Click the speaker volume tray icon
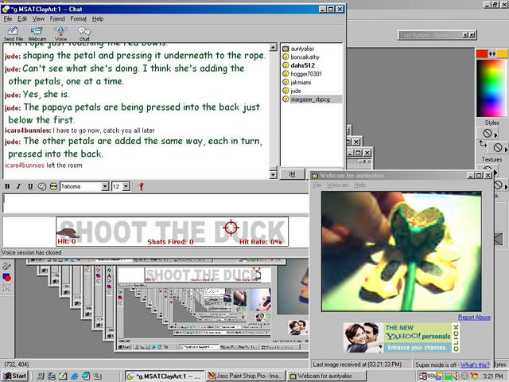This screenshot has height=382, width=509. (456, 376)
